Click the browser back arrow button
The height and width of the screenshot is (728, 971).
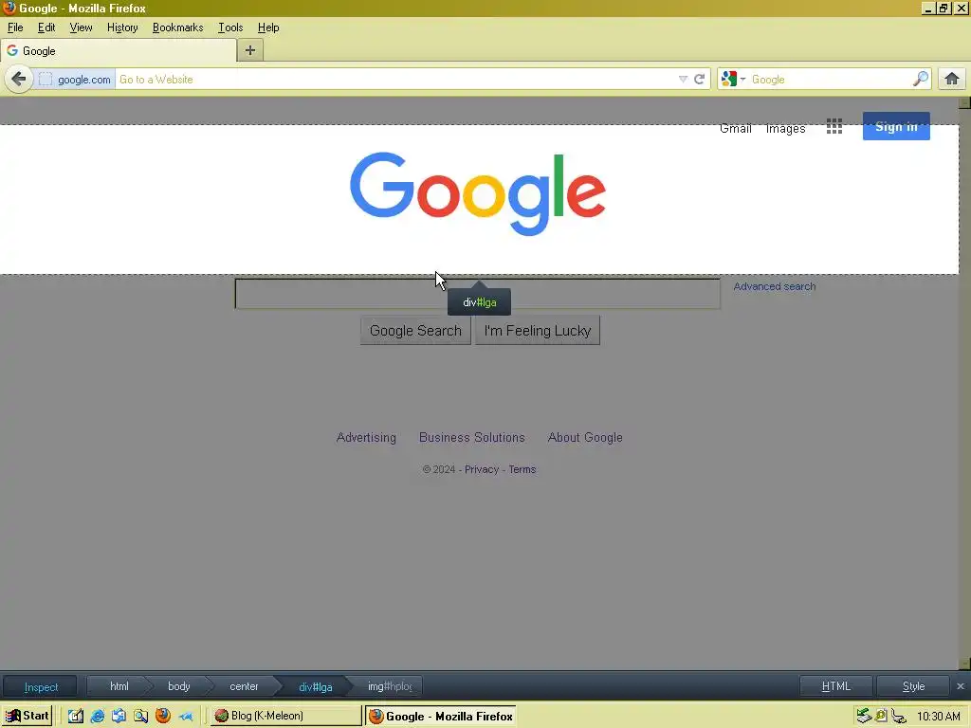(x=19, y=79)
